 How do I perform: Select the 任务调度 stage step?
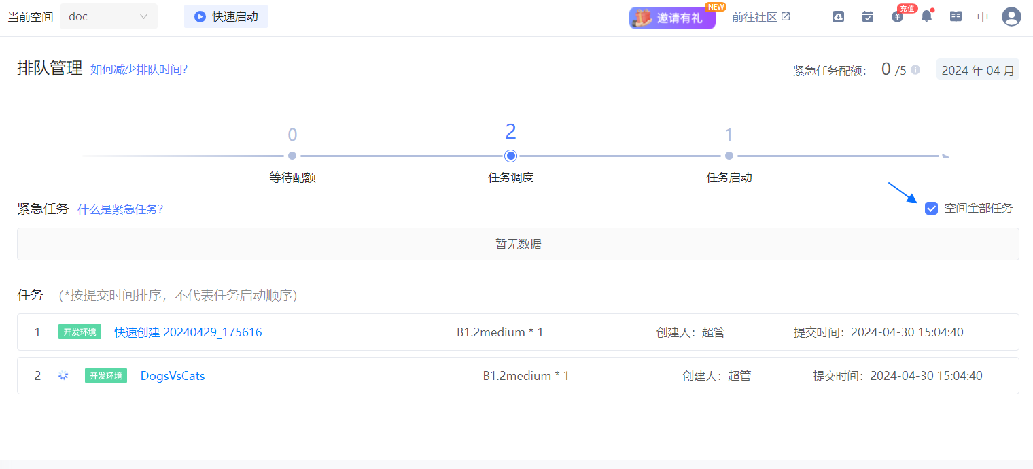[511, 156]
